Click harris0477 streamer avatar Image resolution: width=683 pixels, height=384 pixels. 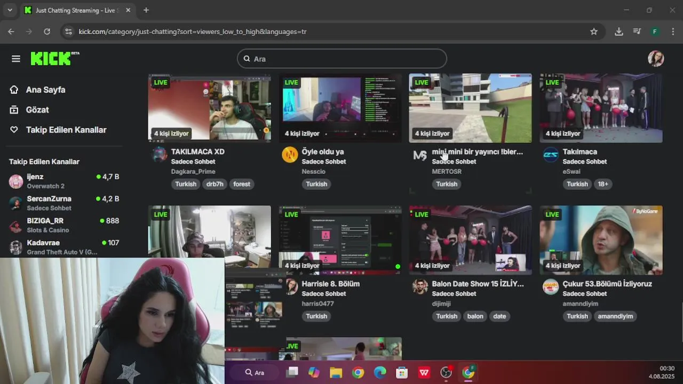point(292,287)
